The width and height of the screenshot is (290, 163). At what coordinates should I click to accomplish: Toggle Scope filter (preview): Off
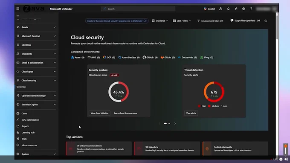point(245,21)
